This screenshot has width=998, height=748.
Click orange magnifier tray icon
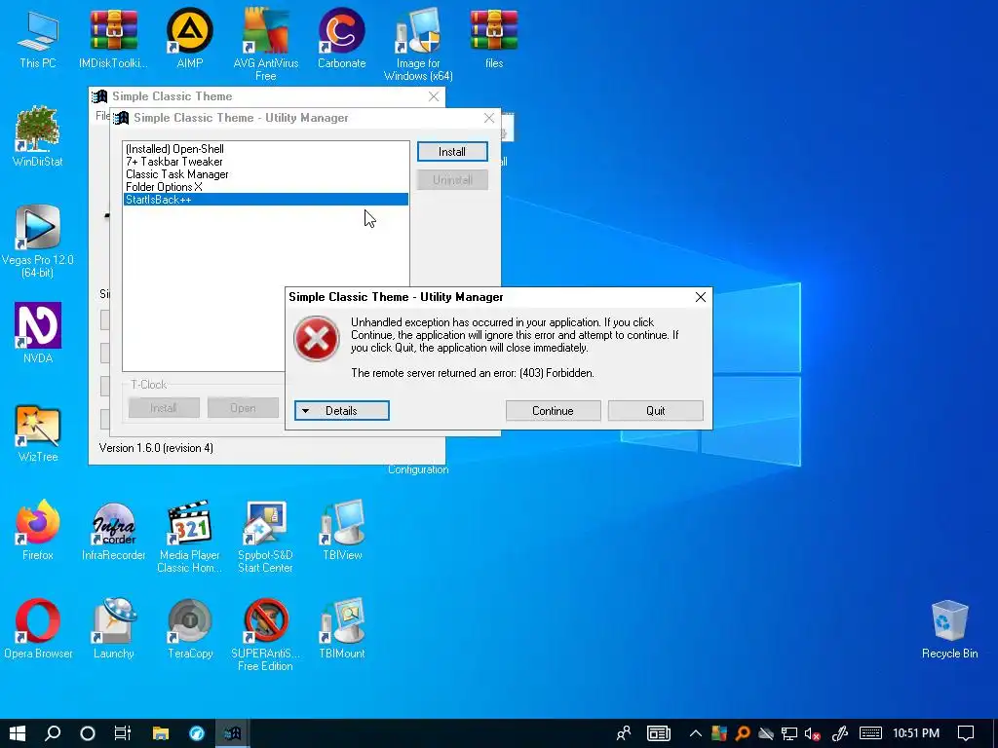tap(742, 733)
